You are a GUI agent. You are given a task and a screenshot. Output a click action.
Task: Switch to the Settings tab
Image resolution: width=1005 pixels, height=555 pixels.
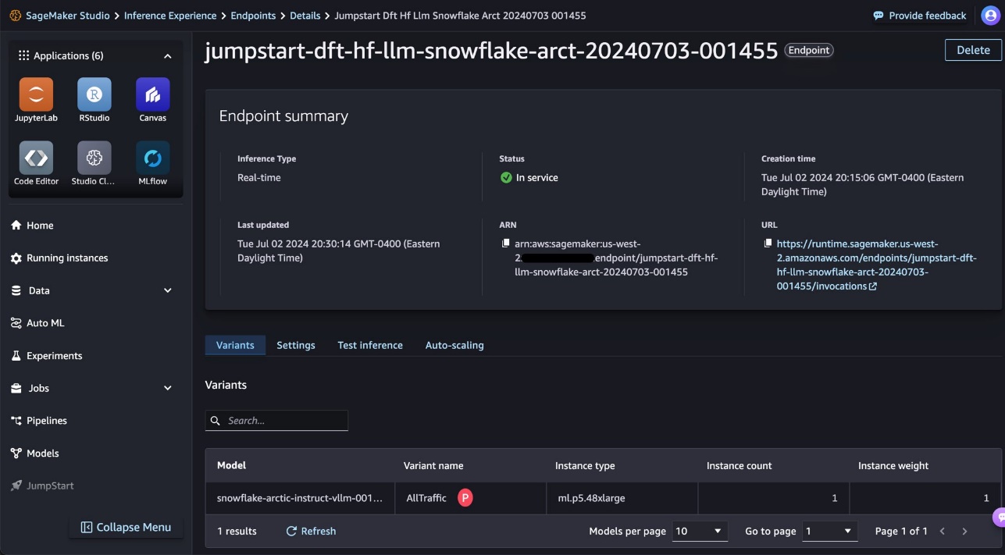[296, 345]
